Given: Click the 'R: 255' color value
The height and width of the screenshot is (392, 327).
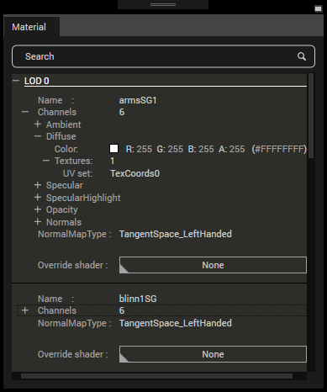Looking at the screenshot, I should pos(139,149).
